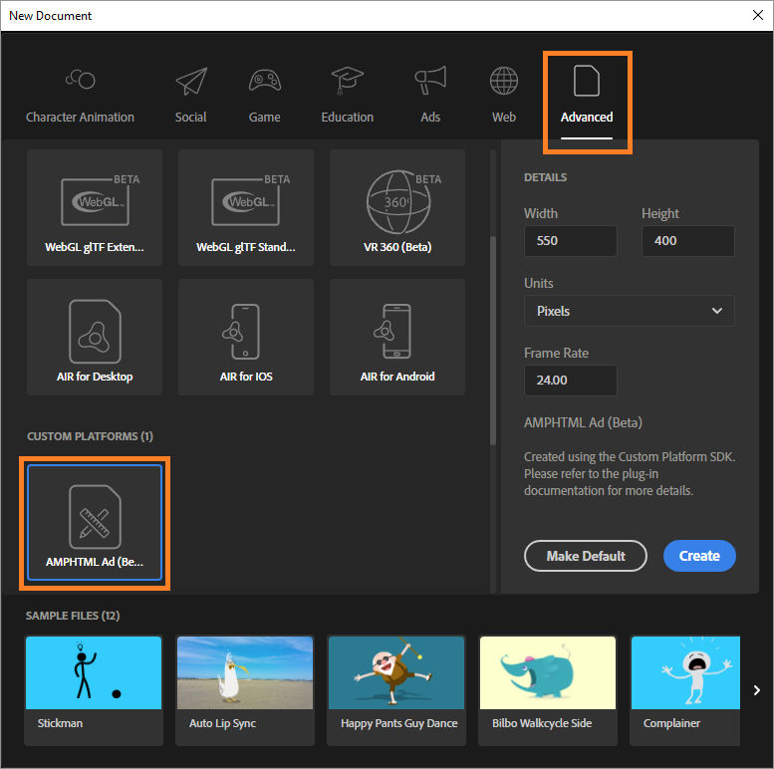Click the Height input field
This screenshot has height=769, width=774.
[x=687, y=241]
